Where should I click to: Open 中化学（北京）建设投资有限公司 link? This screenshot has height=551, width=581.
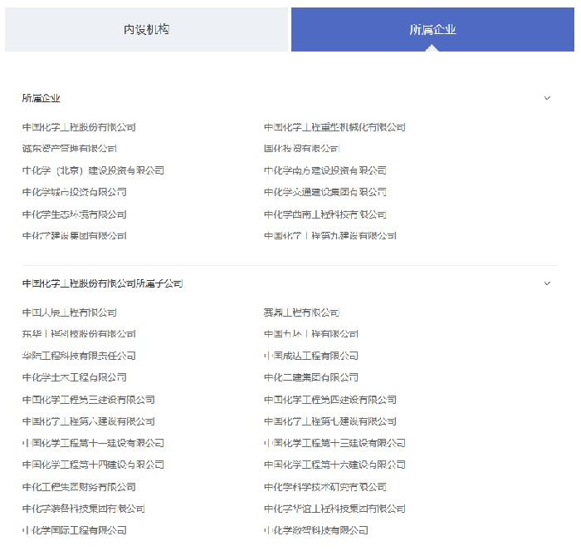pyautogui.click(x=93, y=170)
